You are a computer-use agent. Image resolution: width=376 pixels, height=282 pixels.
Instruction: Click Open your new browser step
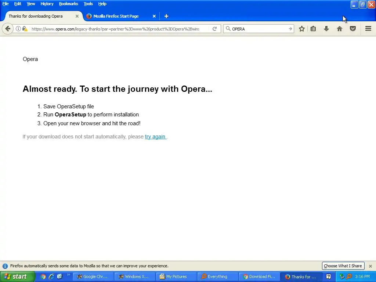(x=92, y=123)
